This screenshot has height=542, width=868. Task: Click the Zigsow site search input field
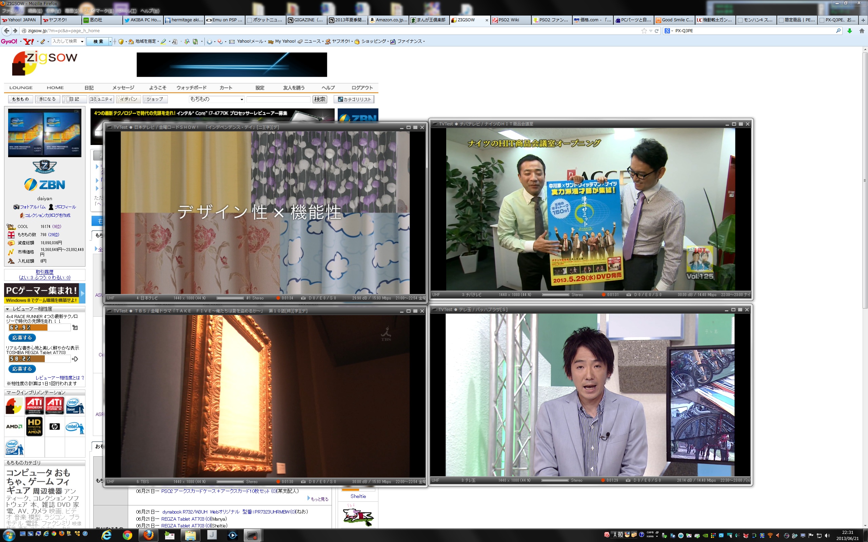tap(278, 99)
